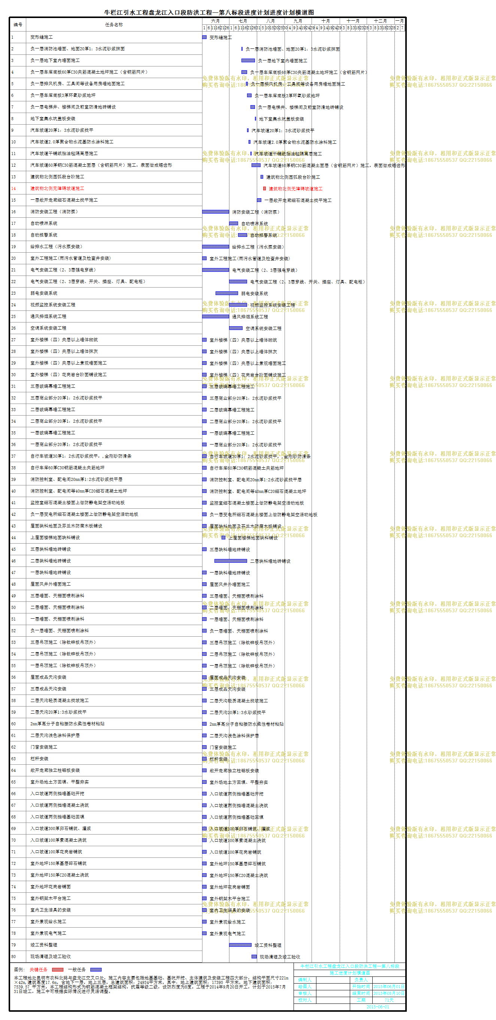Image resolution: width=496 pixels, height=1020 pixels.
Task: Select task name 屋面风井外墙面施工 in row 48
Action: point(51,584)
